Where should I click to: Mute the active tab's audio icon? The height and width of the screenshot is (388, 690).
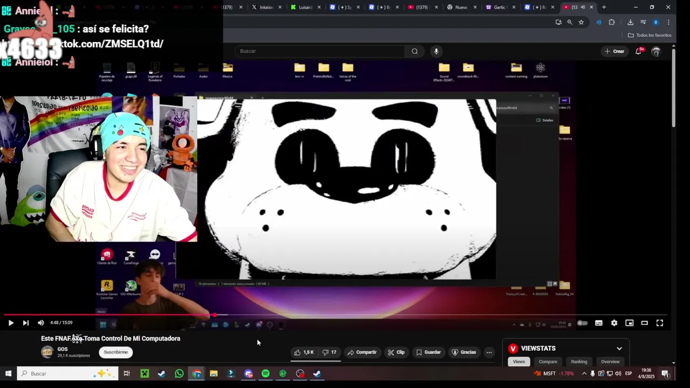[x=583, y=7]
